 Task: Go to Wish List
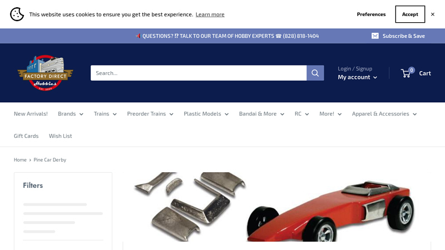click(60, 136)
